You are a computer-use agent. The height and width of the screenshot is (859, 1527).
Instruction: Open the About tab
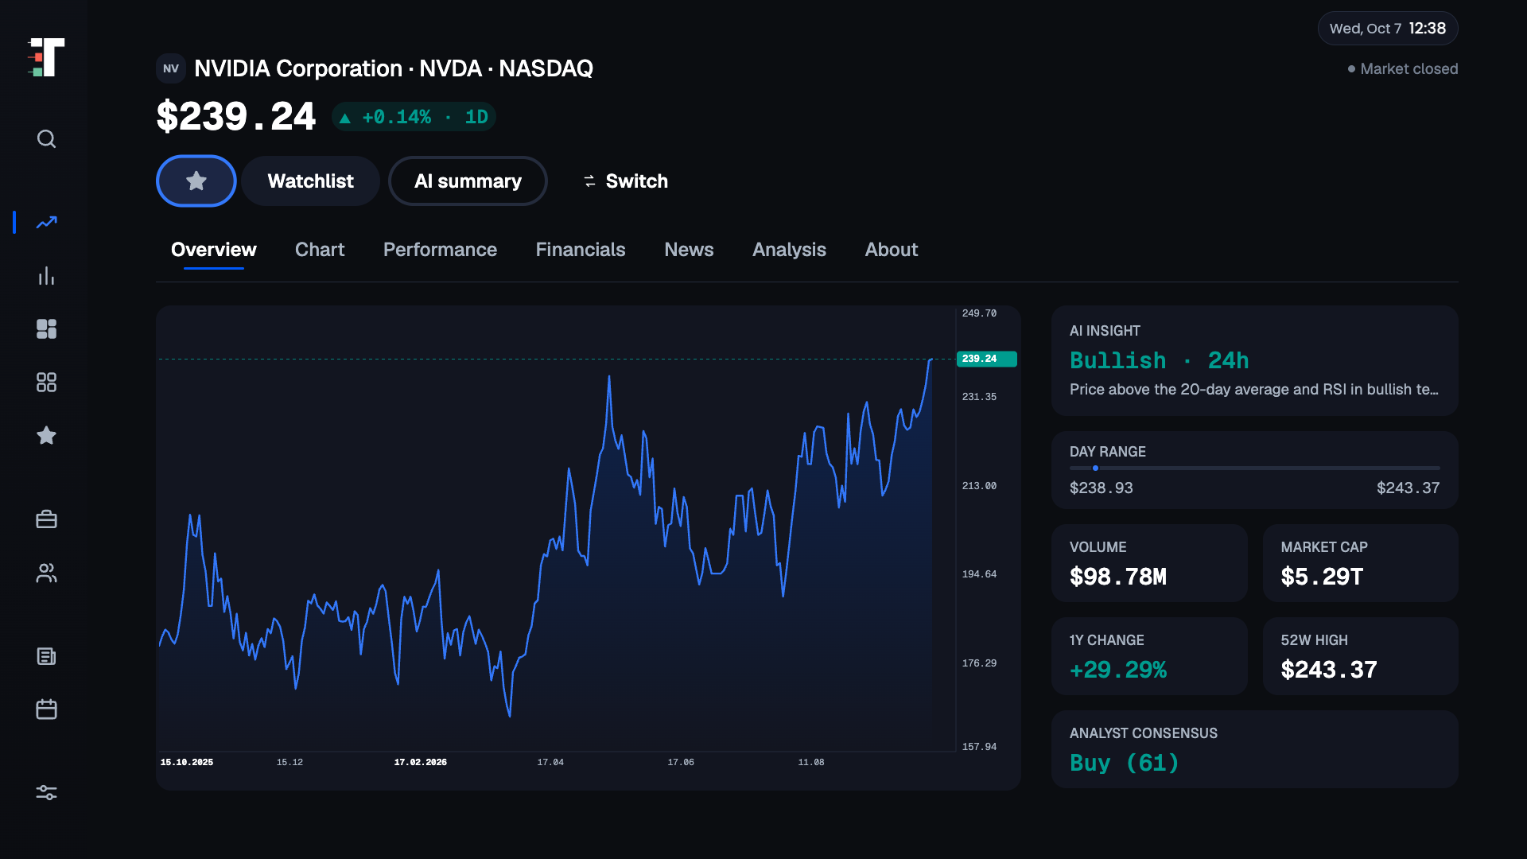(892, 250)
